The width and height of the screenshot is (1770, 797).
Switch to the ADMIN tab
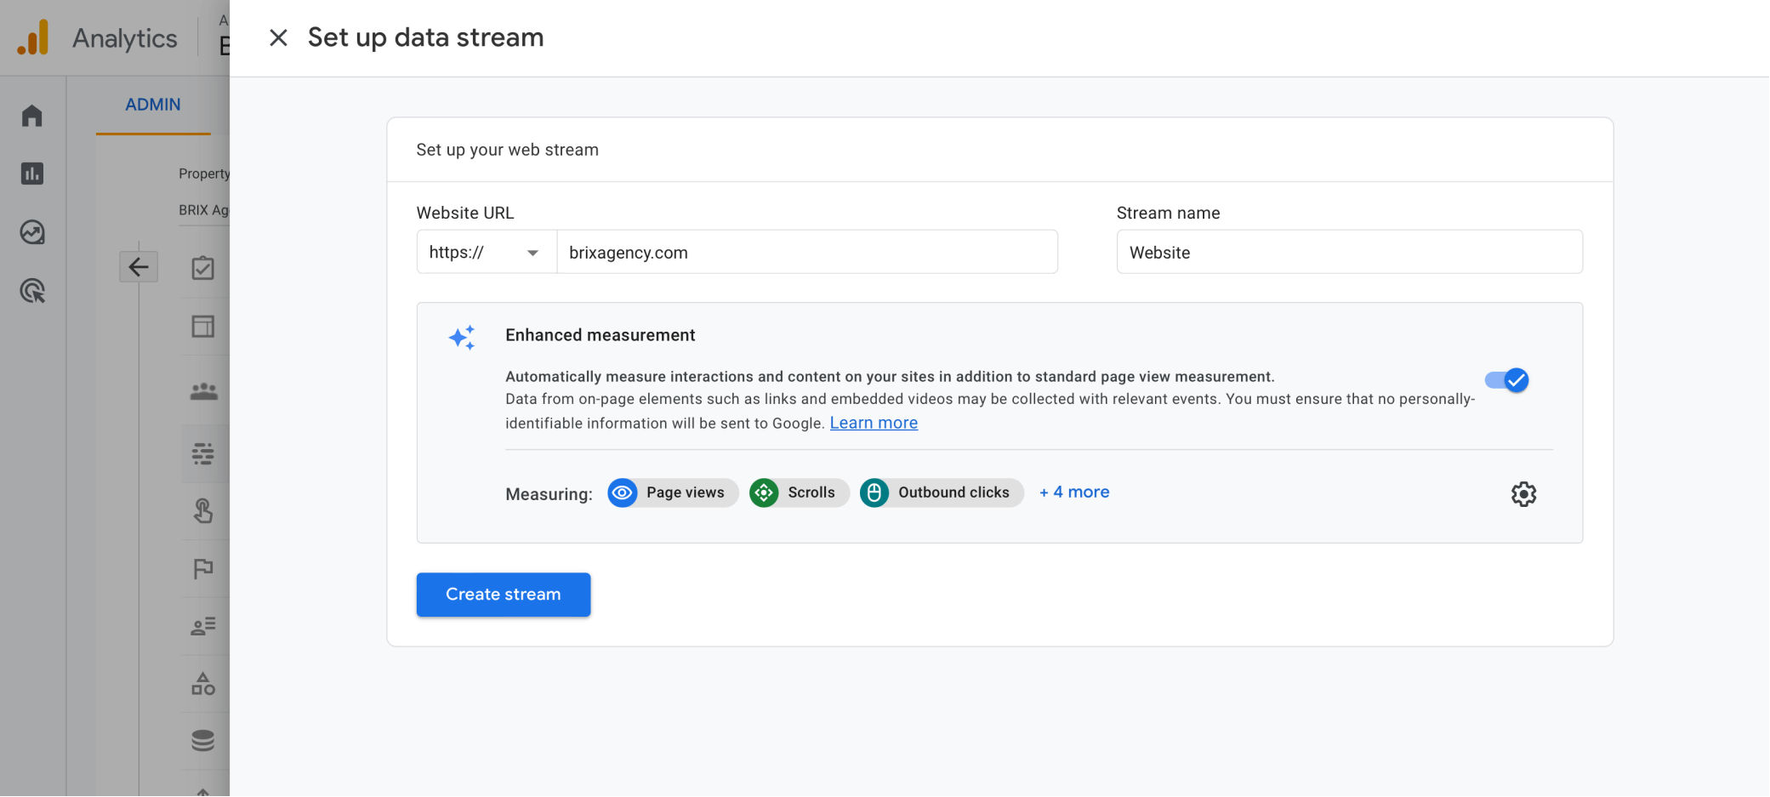pos(153,104)
